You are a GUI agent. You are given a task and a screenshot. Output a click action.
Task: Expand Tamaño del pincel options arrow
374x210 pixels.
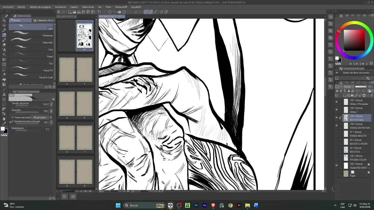pyautogui.click(x=51, y=104)
